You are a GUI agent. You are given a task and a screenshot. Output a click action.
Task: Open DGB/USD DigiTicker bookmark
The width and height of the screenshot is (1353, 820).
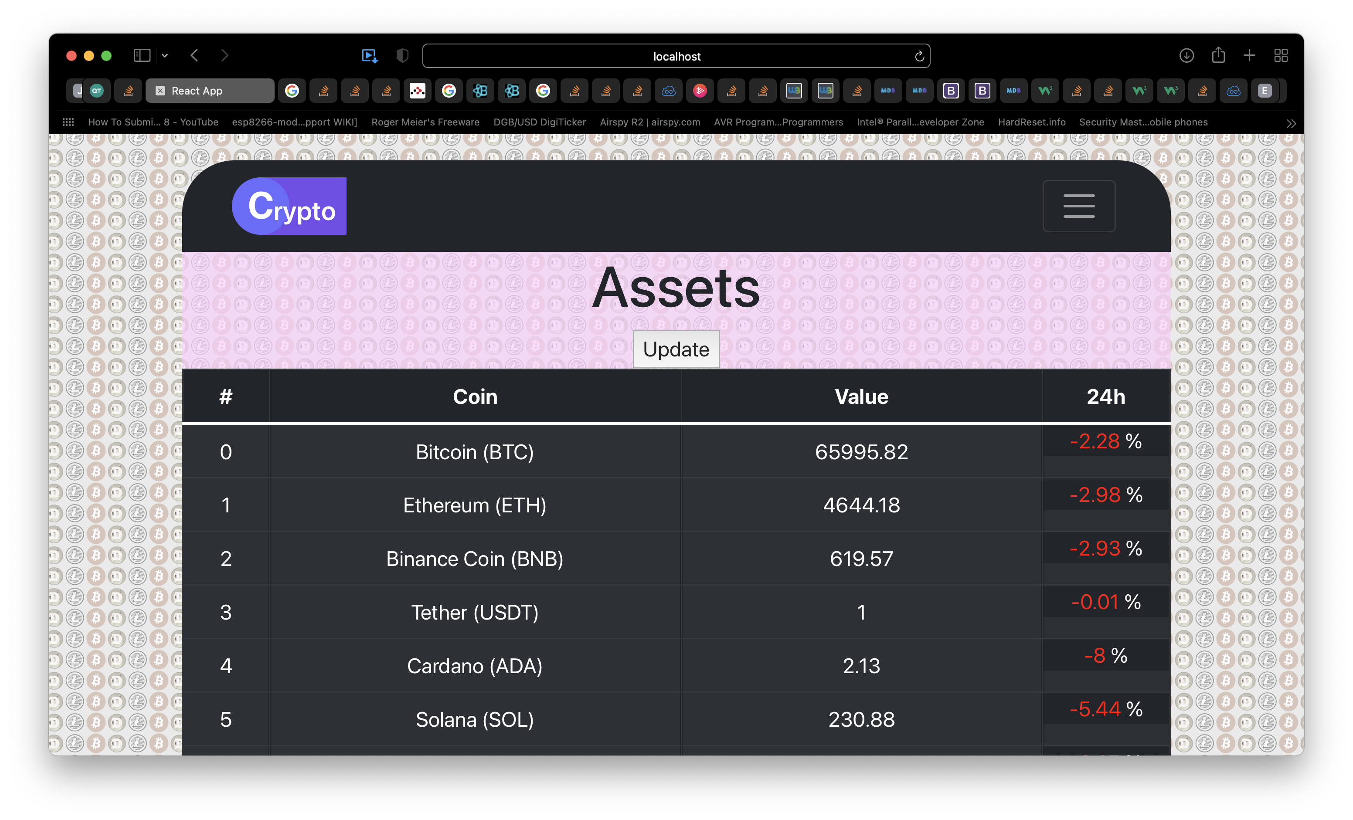pos(539,122)
